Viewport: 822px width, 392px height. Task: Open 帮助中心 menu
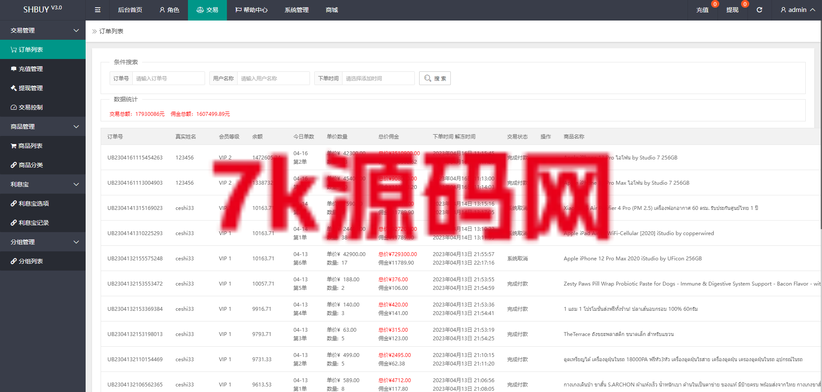pyautogui.click(x=252, y=10)
